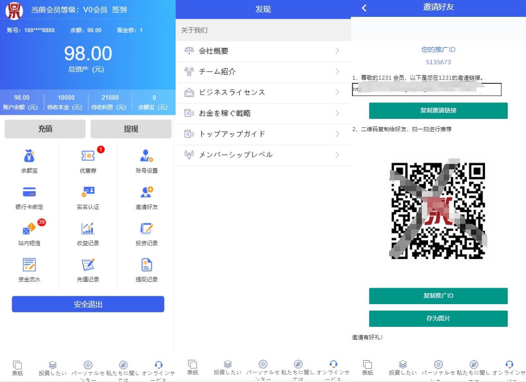Tap オンラインサービス tab in 邀请好友 screen
526x382 pixels.
(509, 370)
